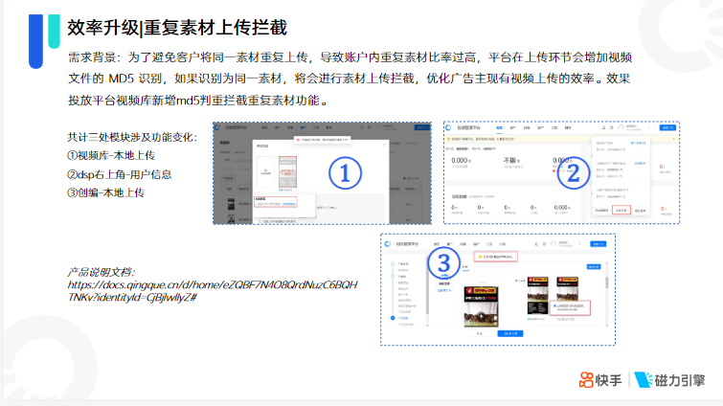Open screenshot 1 showing the upload dialog

point(323,173)
